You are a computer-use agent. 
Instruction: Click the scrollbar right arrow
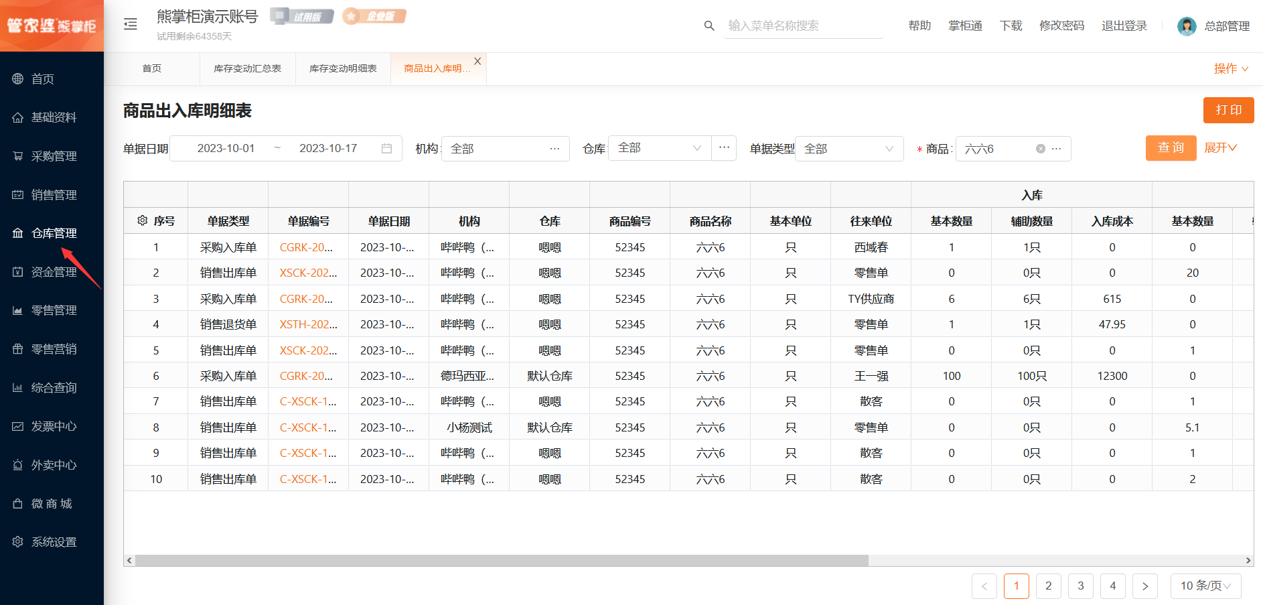tap(1248, 561)
